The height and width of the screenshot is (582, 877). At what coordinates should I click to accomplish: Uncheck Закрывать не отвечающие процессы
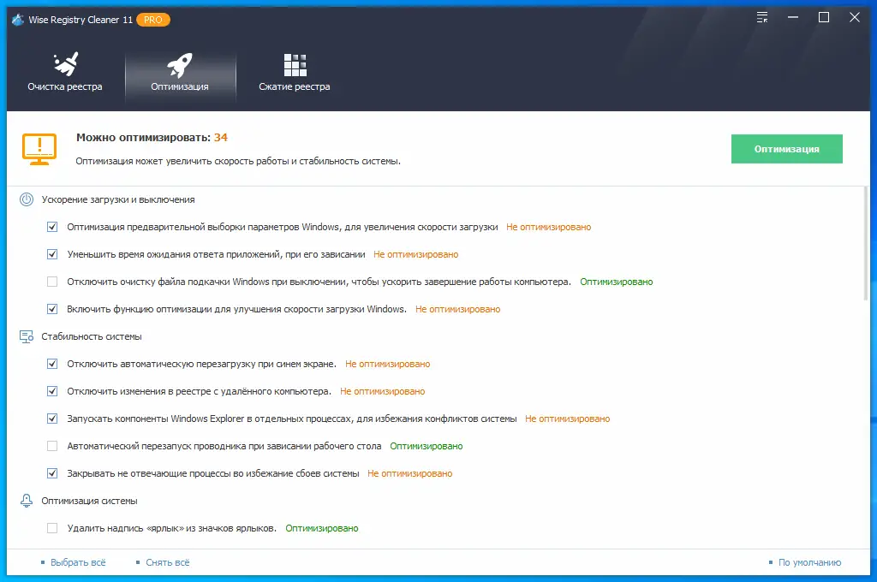(52, 473)
